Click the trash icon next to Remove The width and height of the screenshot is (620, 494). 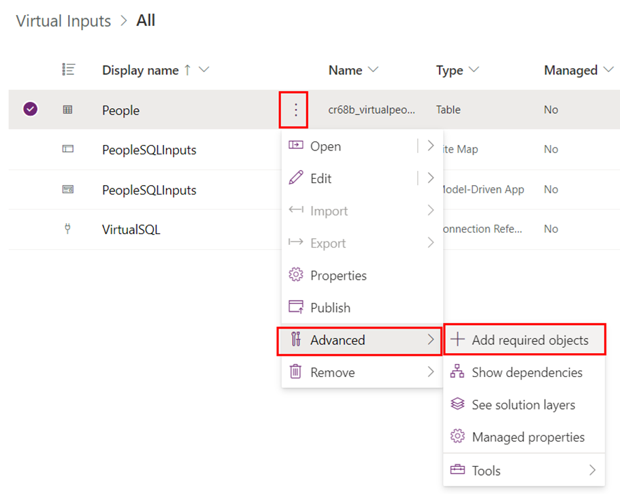[295, 372]
